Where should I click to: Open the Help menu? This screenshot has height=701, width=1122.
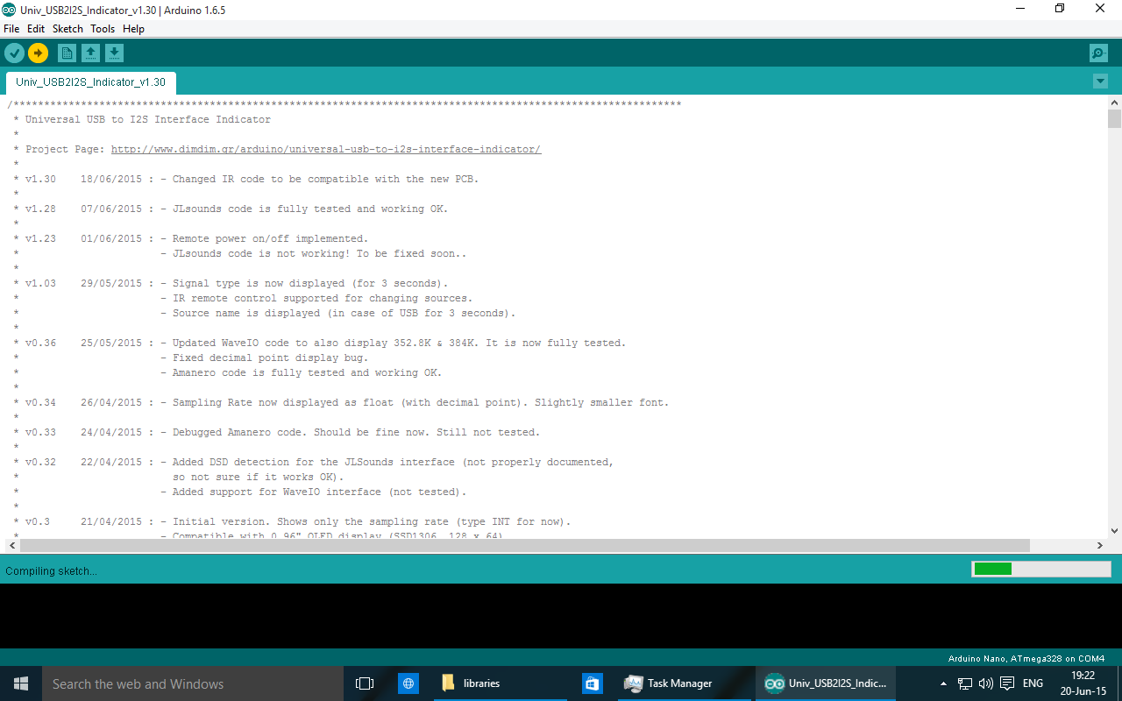pos(133,29)
